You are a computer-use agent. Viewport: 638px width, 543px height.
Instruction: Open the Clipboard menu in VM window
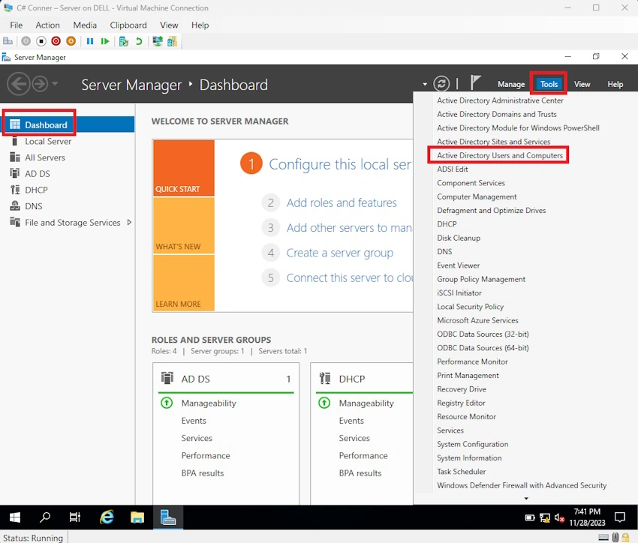[128, 25]
